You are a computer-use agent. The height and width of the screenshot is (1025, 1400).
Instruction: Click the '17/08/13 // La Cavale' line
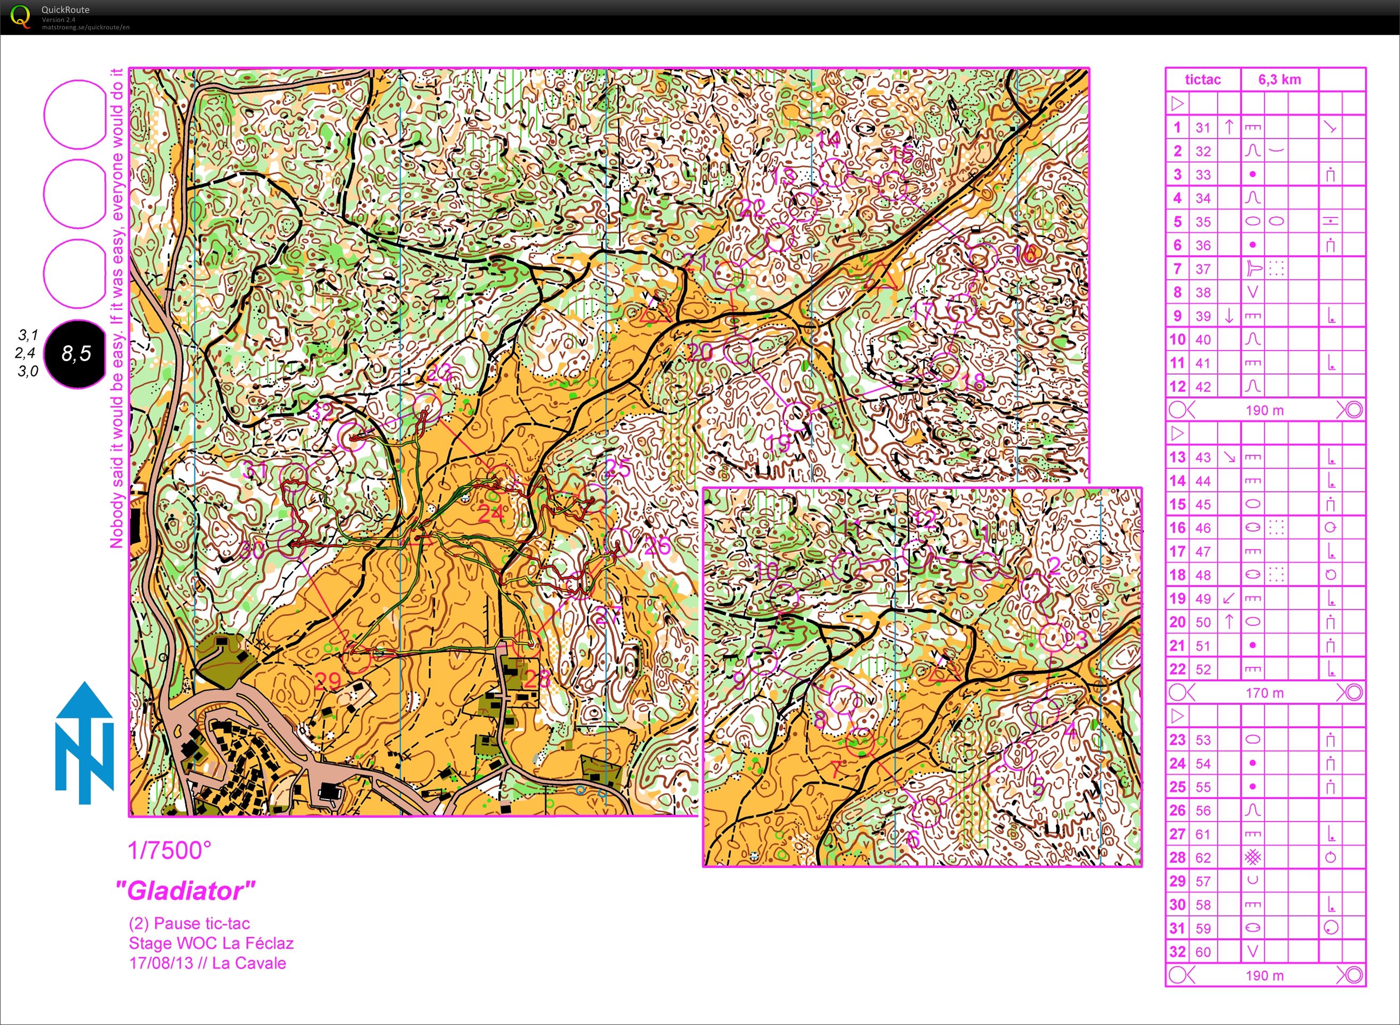(x=207, y=964)
